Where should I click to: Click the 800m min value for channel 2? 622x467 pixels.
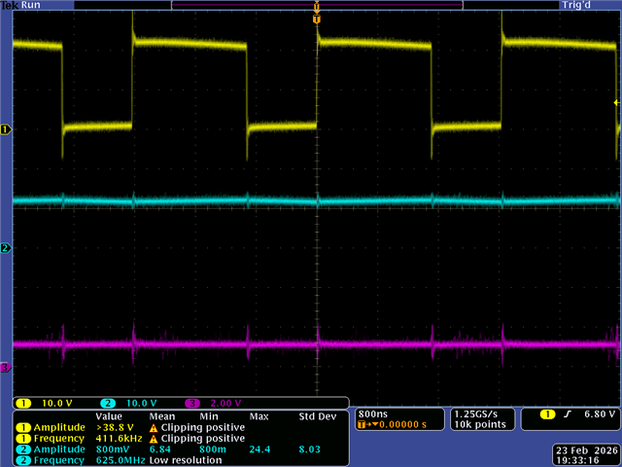(213, 449)
